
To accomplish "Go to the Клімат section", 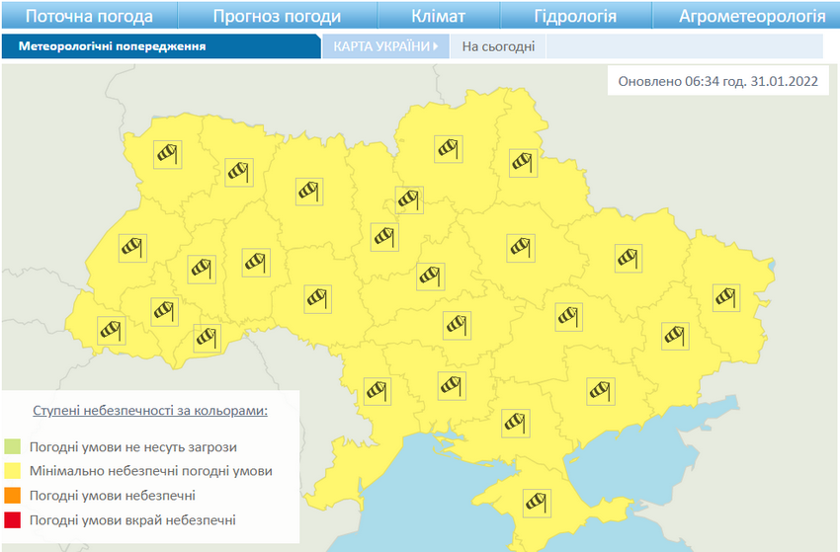I will tap(438, 16).
